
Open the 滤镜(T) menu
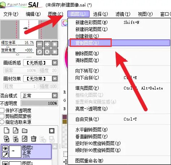tap(123, 14)
